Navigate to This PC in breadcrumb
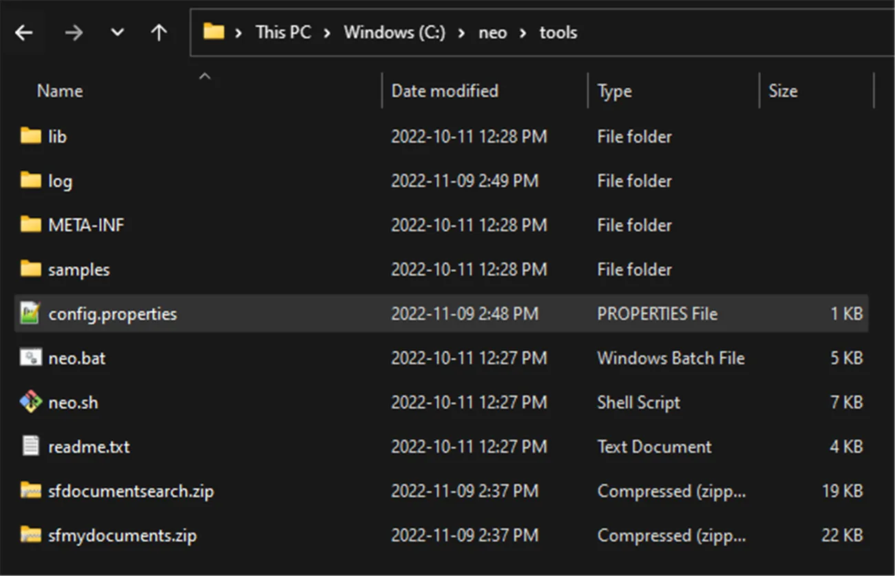This screenshot has width=895, height=576. tap(283, 32)
